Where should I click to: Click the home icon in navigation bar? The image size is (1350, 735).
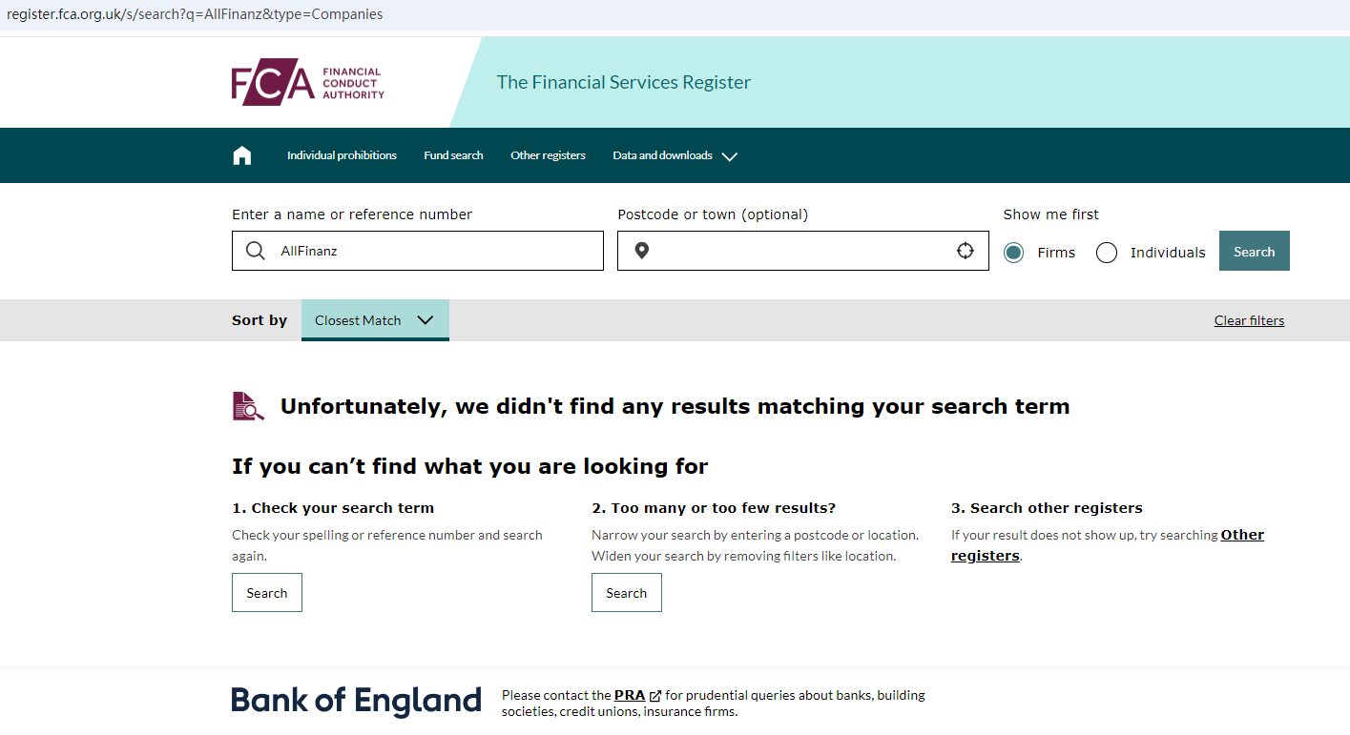242,155
